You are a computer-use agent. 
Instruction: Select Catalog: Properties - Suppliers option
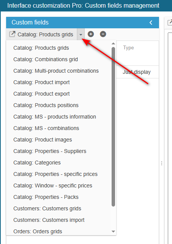pyautogui.click(x=50, y=151)
